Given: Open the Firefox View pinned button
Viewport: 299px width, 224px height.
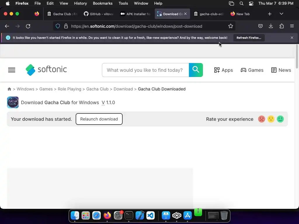Looking at the screenshot, I should coord(36,14).
